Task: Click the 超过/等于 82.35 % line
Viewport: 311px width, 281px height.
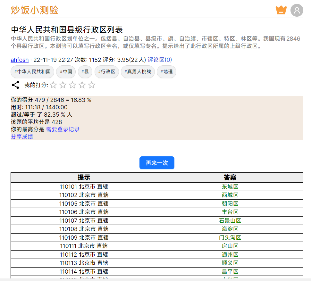Action: 41,114
